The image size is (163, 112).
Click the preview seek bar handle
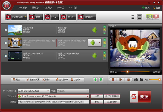127,72
